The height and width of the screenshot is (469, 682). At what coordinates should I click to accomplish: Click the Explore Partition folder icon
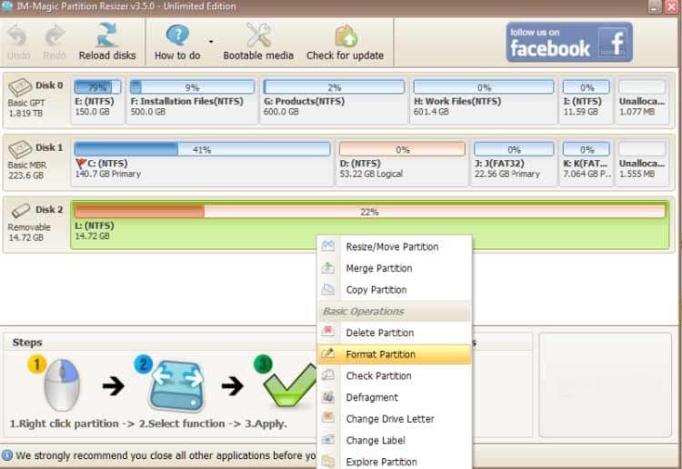pyautogui.click(x=328, y=461)
